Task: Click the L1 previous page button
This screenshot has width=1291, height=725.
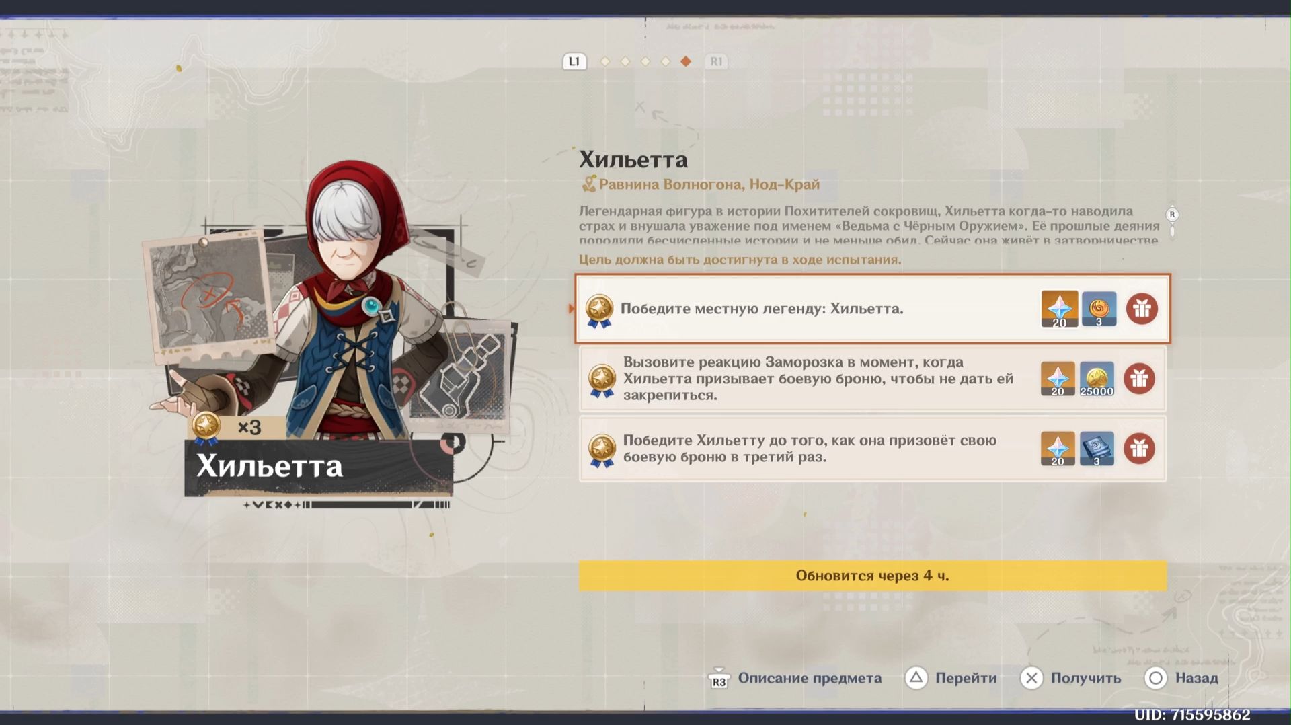Action: (x=574, y=61)
